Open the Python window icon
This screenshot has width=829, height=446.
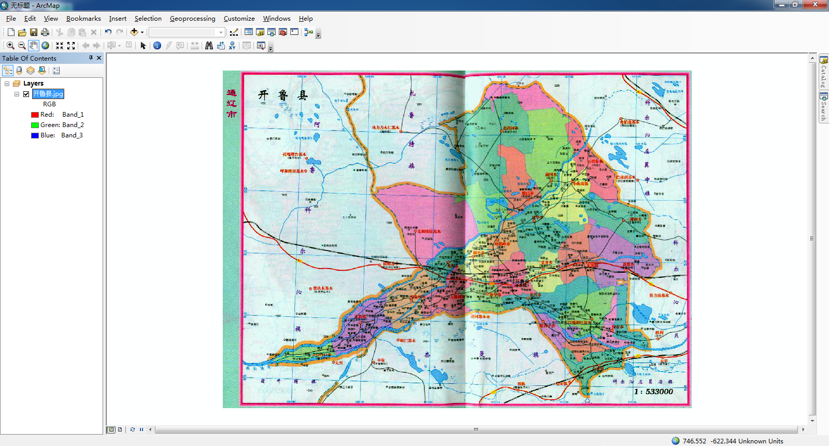tap(294, 32)
